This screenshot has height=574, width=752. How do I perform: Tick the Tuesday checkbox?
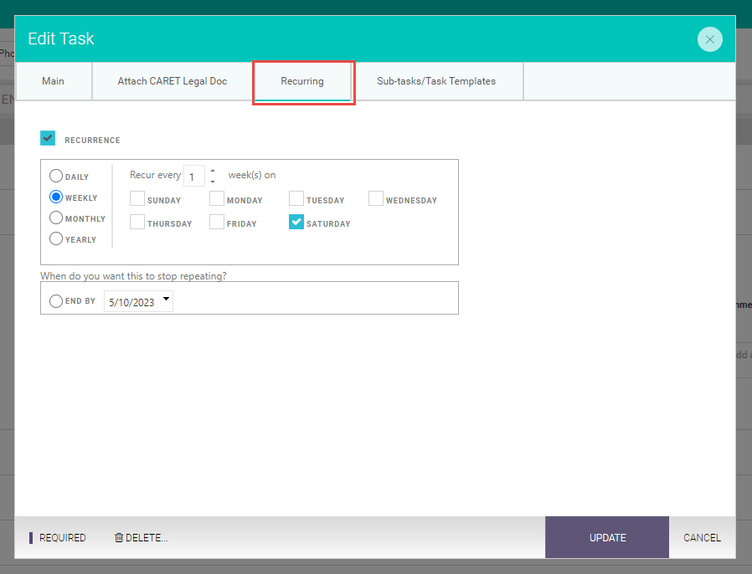[296, 198]
